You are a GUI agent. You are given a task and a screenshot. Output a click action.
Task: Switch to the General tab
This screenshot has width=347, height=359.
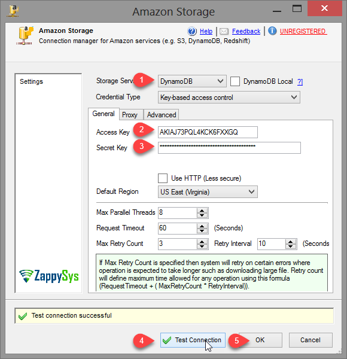[104, 114]
